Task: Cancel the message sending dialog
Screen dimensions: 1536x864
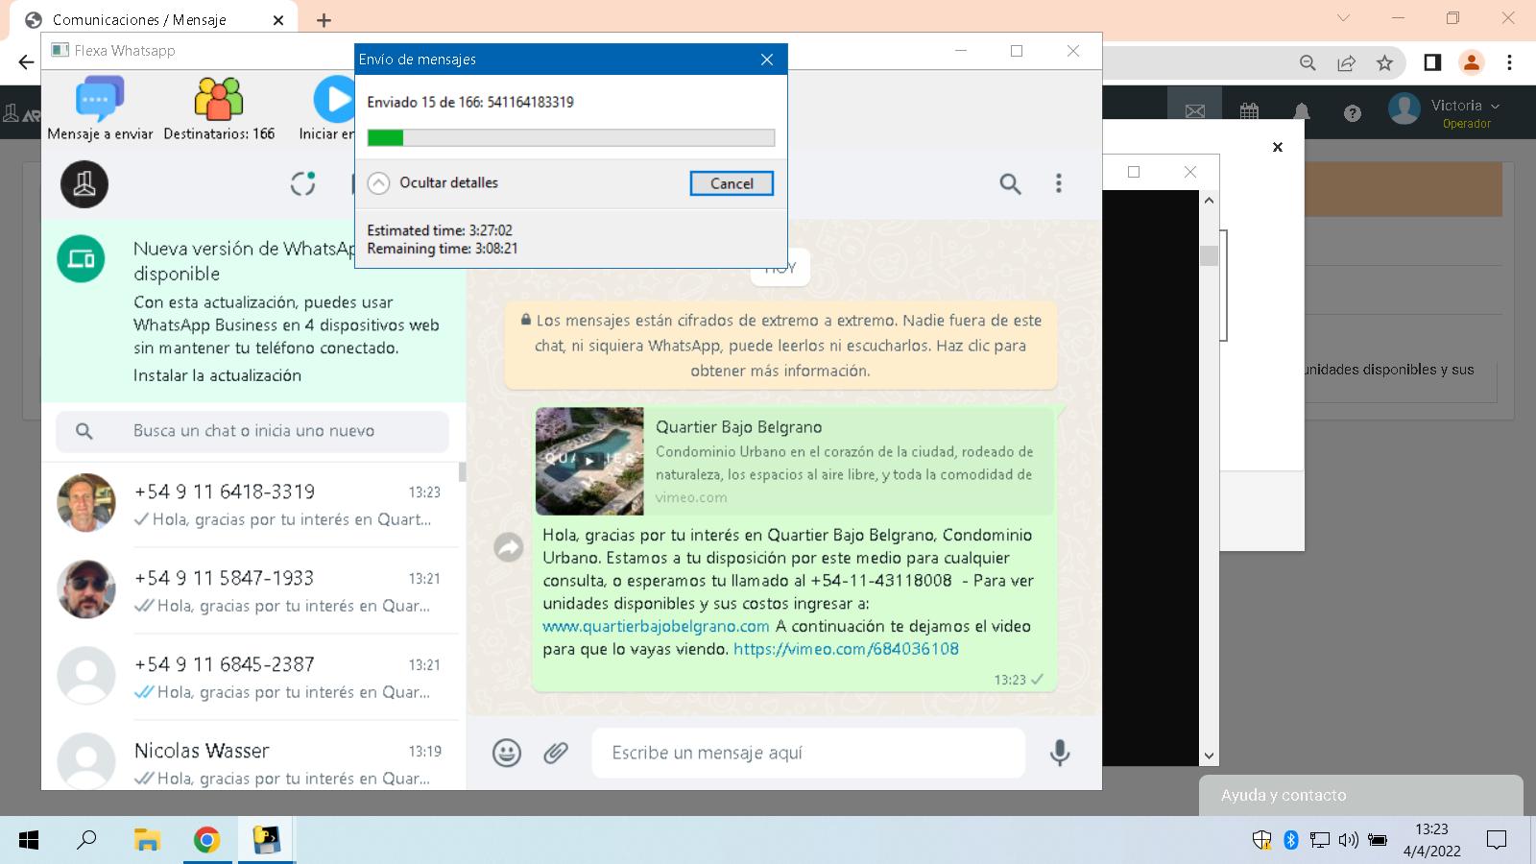Action: pyautogui.click(x=732, y=183)
